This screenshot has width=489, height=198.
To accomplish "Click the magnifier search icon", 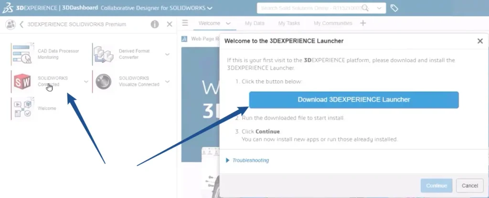I will [x=365, y=9].
